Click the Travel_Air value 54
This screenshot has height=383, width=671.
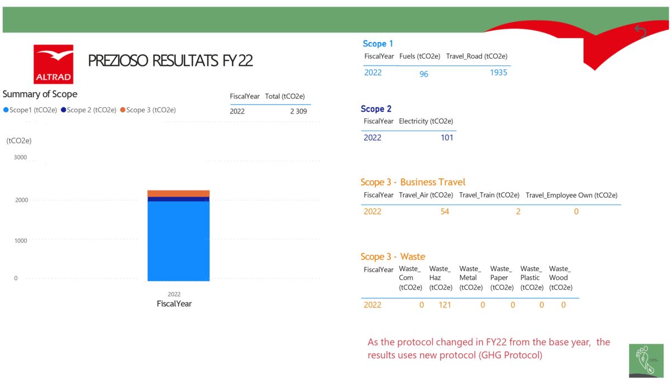coord(445,211)
